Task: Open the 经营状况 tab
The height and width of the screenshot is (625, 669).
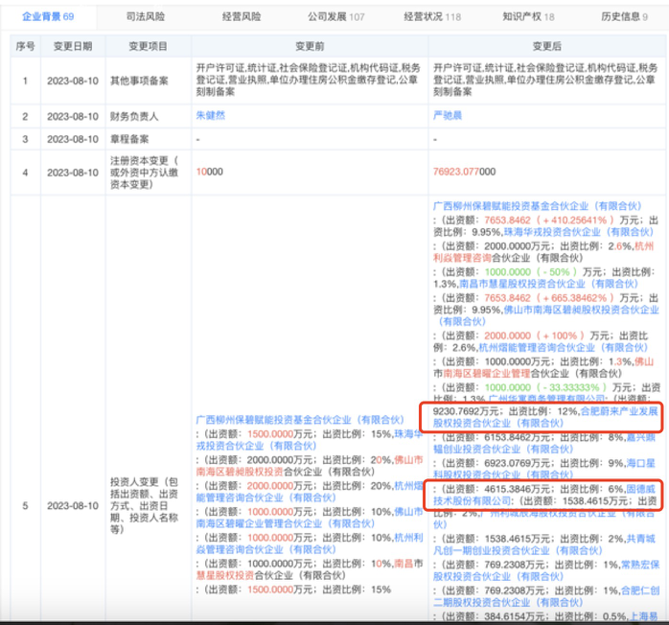Action: pyautogui.click(x=426, y=16)
